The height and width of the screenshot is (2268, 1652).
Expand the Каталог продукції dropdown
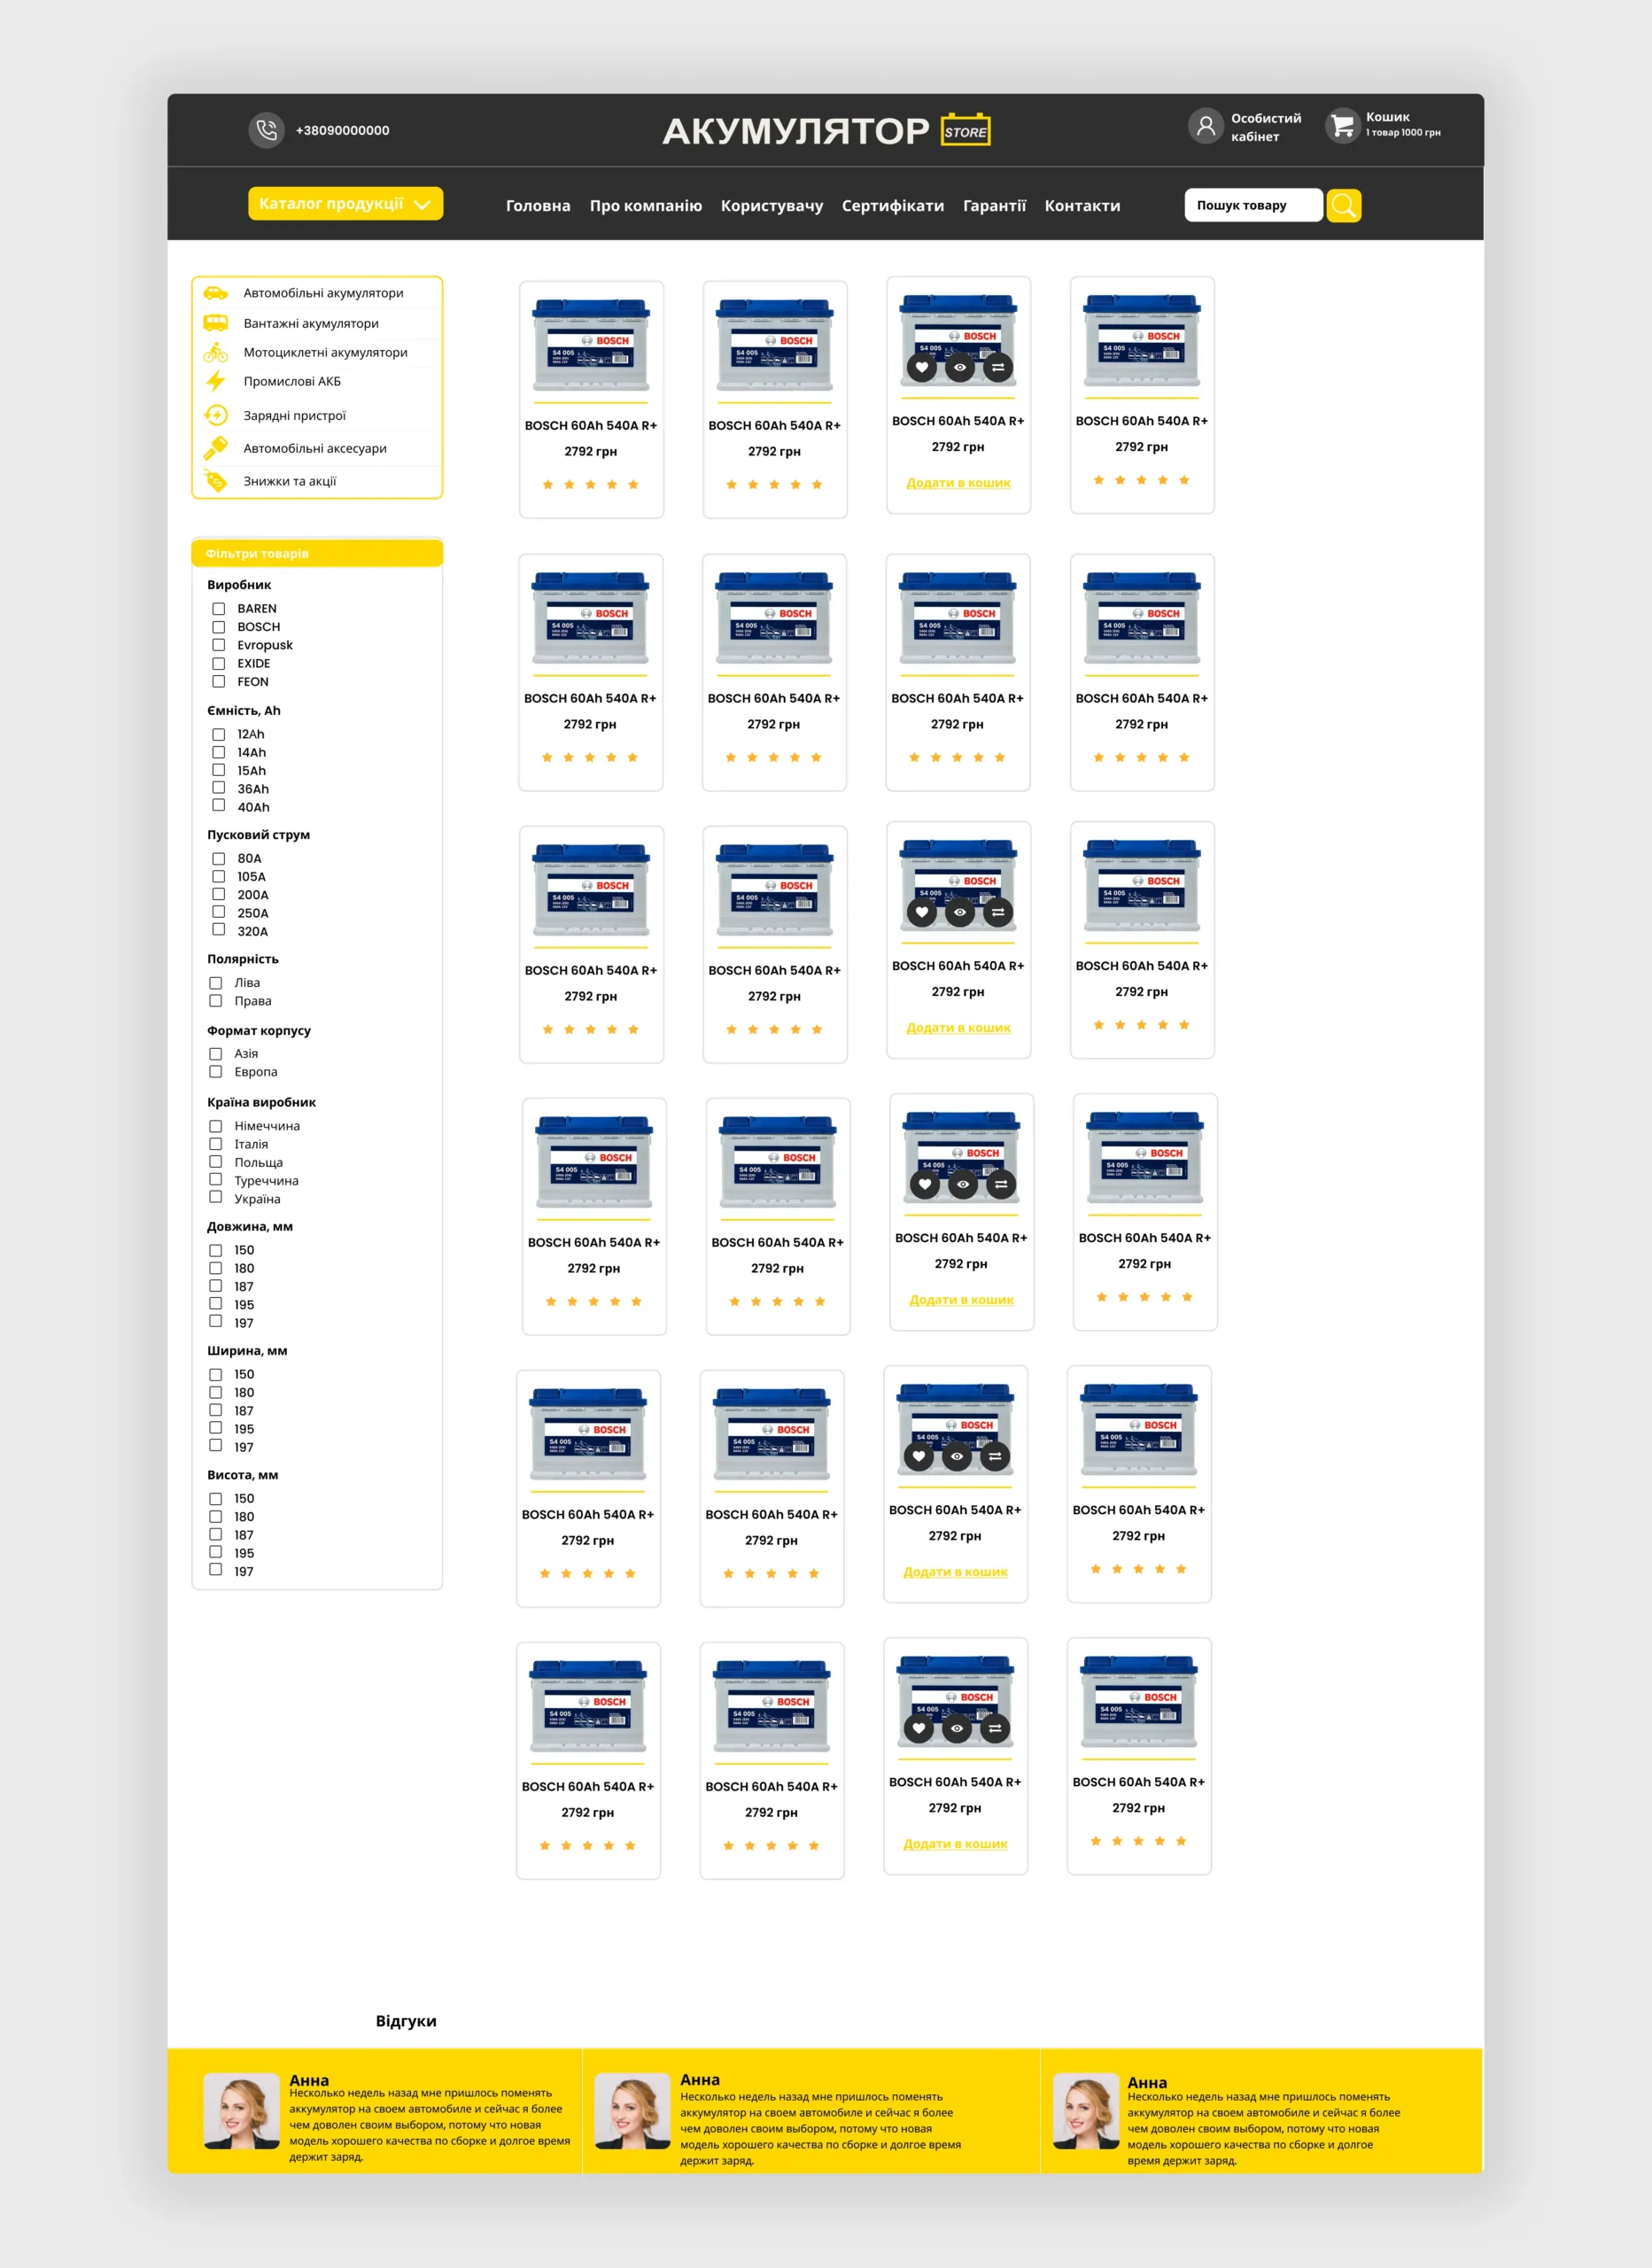click(345, 203)
